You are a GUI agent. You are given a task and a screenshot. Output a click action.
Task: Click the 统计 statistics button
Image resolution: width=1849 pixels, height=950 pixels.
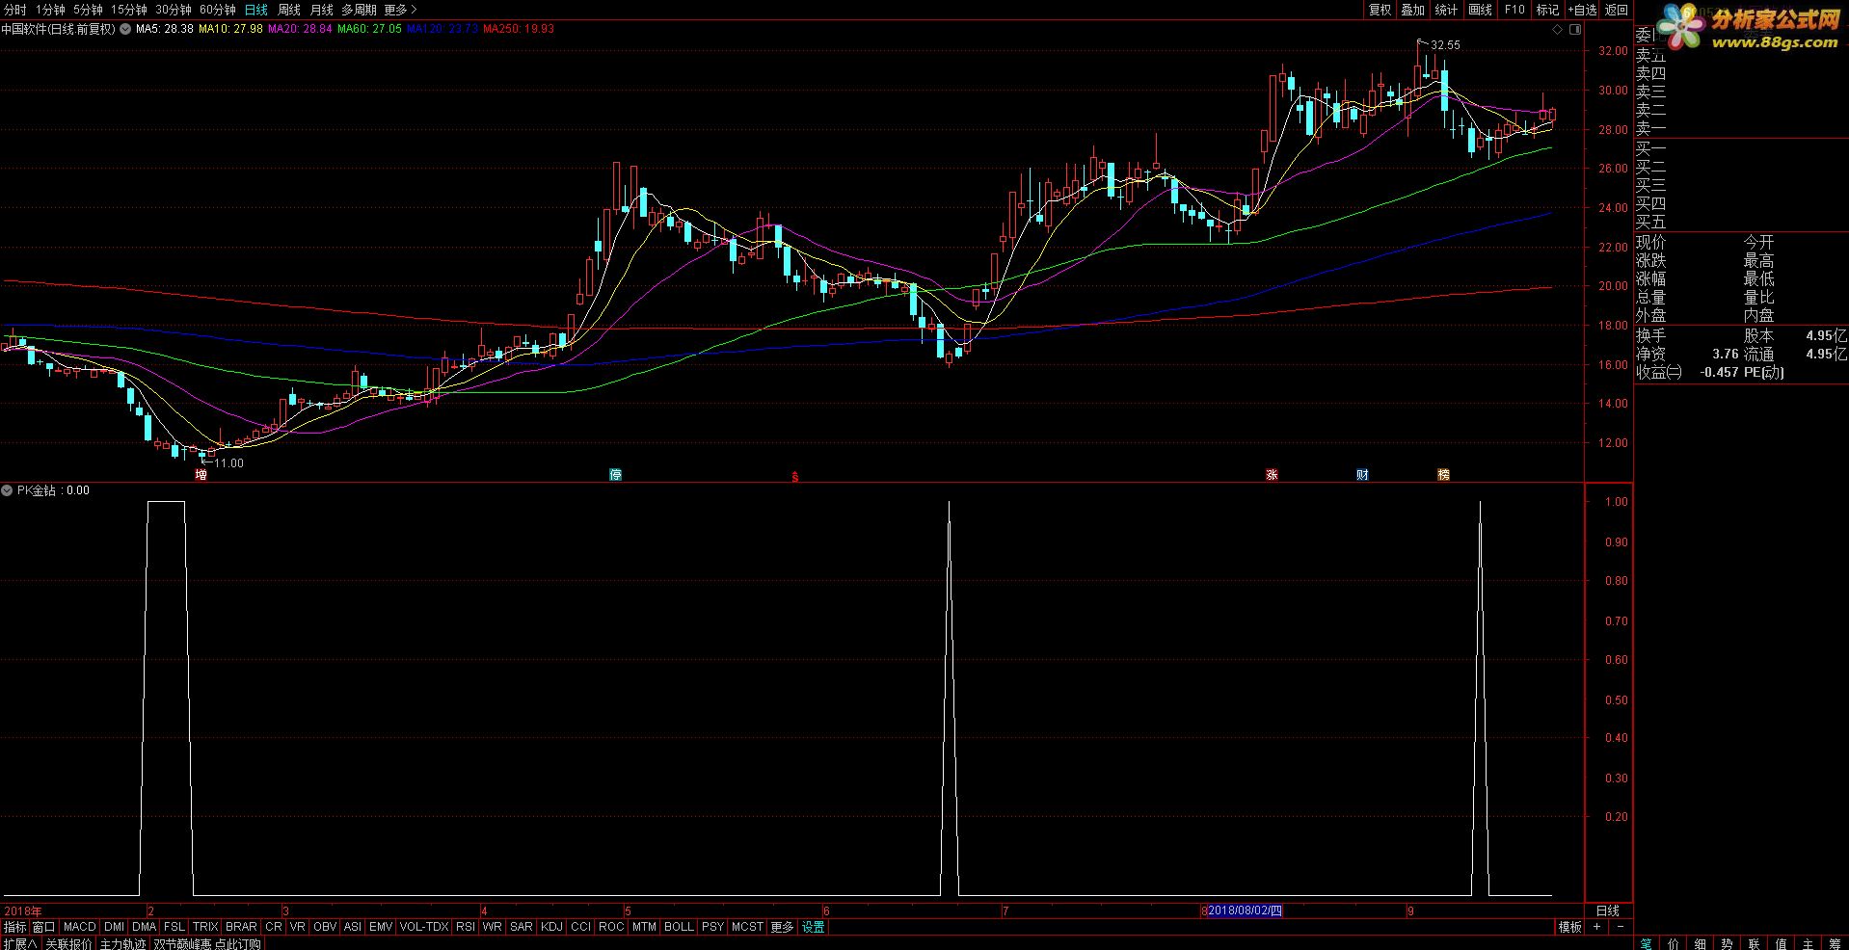pyautogui.click(x=1446, y=10)
